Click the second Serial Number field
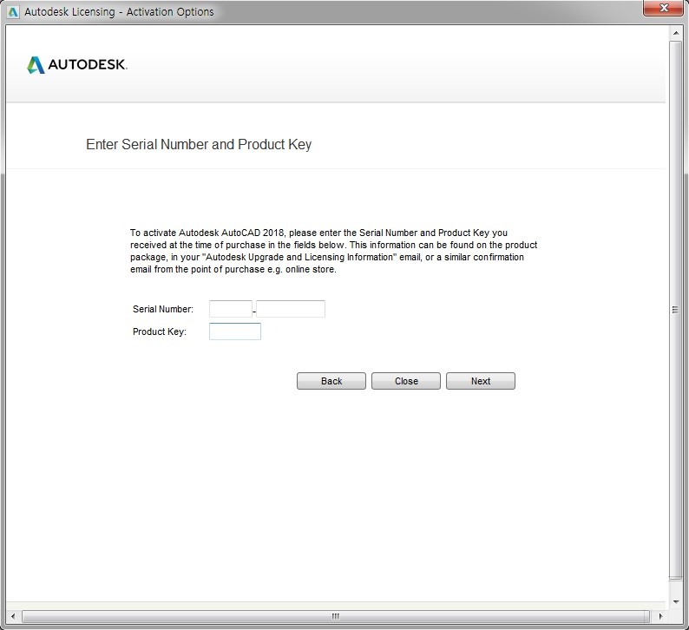689x630 pixels. coord(291,309)
